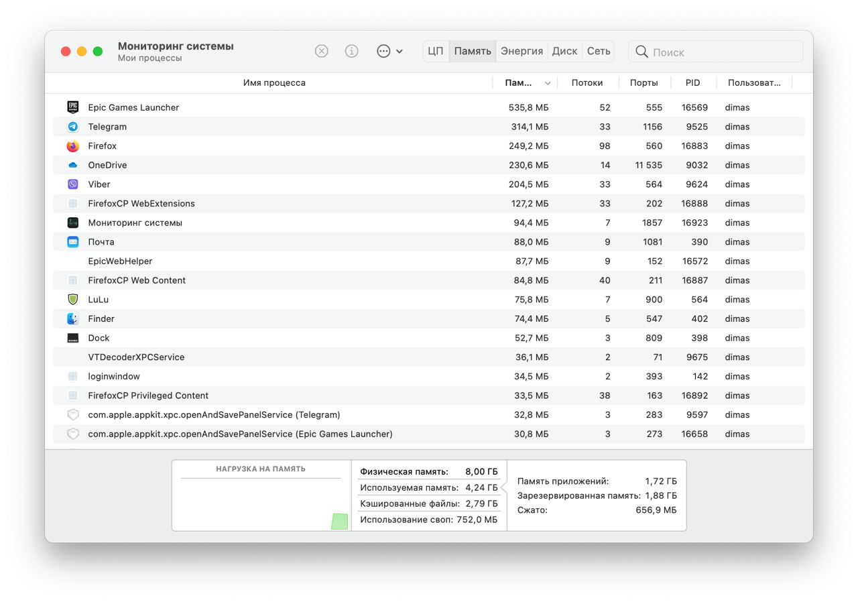Viewport: 858px width, 602px height.
Task: Click the FirefoxCP Web Content icon
Action: pos(73,280)
